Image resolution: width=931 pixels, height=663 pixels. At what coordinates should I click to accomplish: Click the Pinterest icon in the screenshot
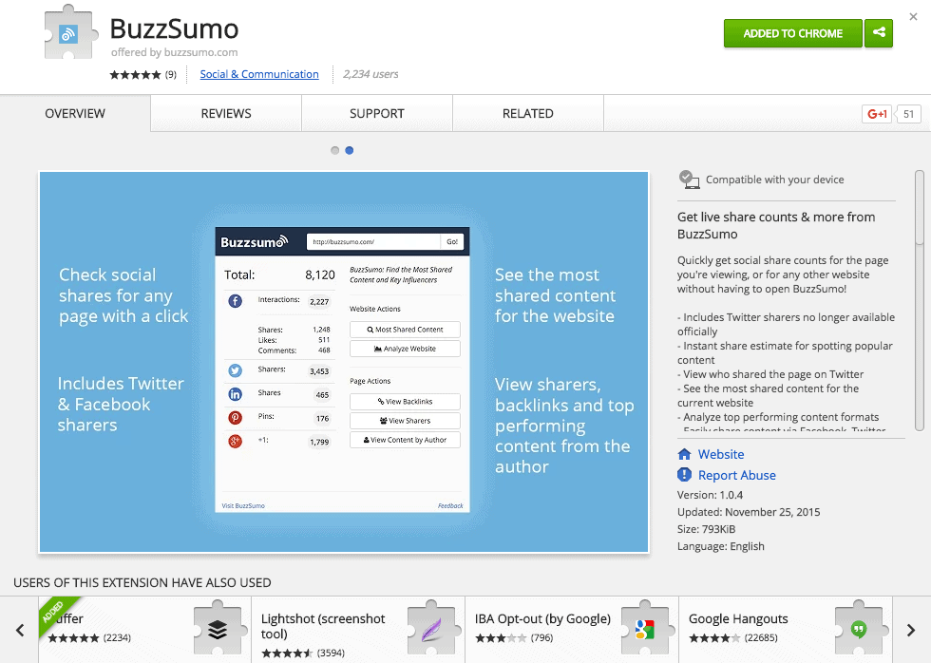[x=236, y=418]
